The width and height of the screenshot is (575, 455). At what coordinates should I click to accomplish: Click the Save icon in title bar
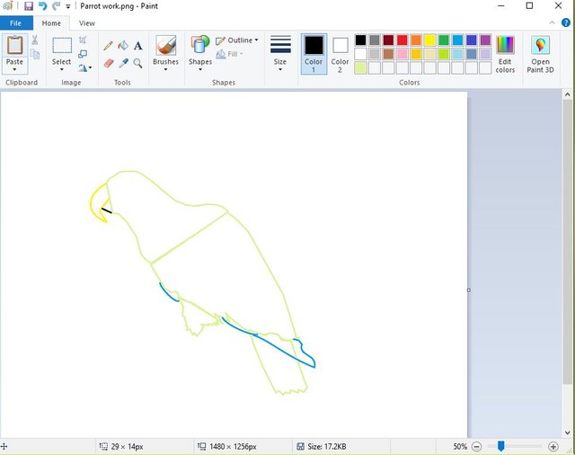tap(28, 6)
